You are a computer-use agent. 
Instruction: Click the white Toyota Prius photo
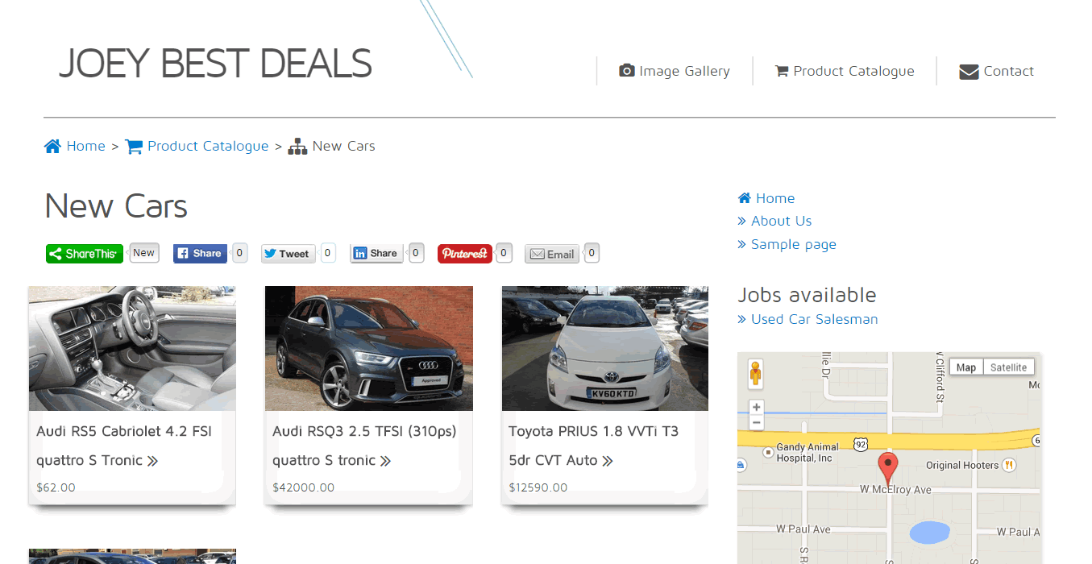click(605, 348)
